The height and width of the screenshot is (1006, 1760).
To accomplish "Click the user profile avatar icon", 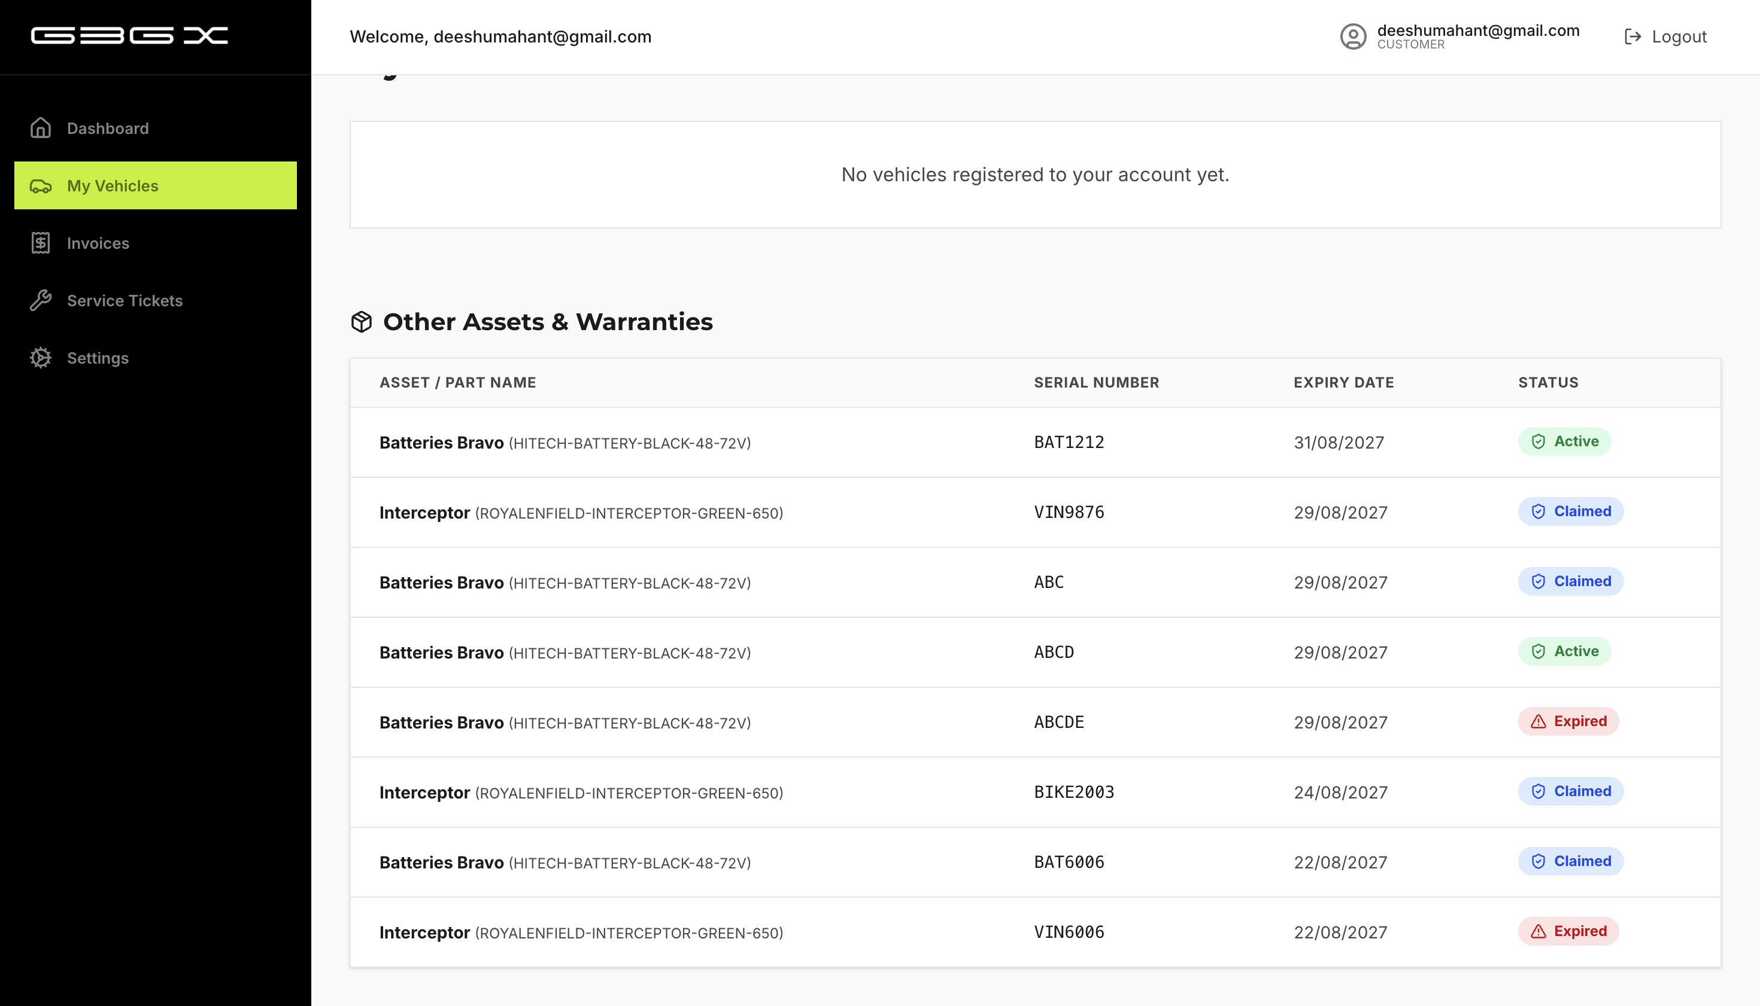I will 1354,36.
